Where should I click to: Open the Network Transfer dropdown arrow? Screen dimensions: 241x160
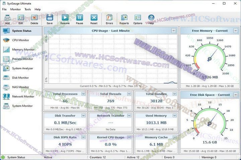point(129,116)
